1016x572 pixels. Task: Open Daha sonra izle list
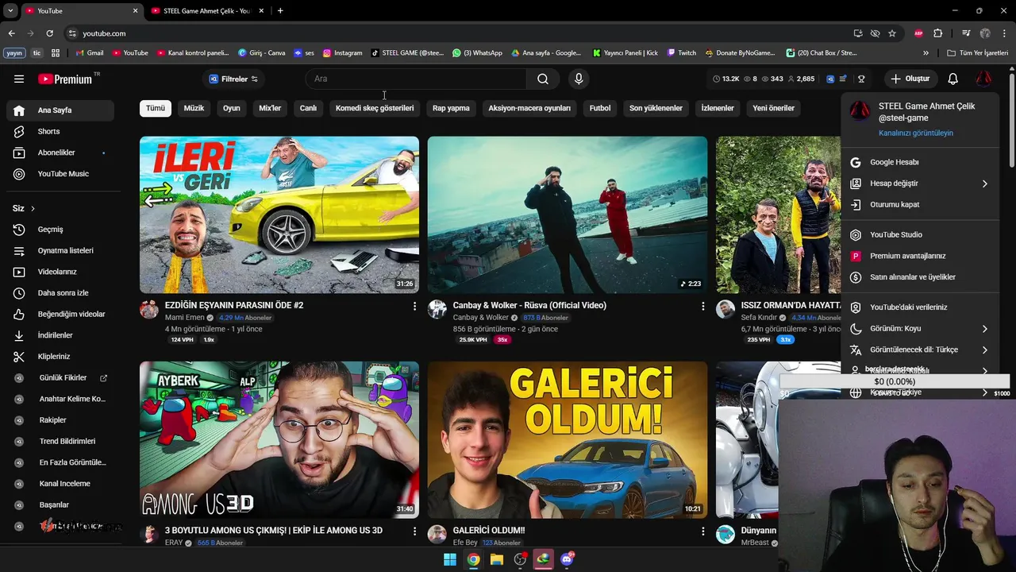coord(60,293)
